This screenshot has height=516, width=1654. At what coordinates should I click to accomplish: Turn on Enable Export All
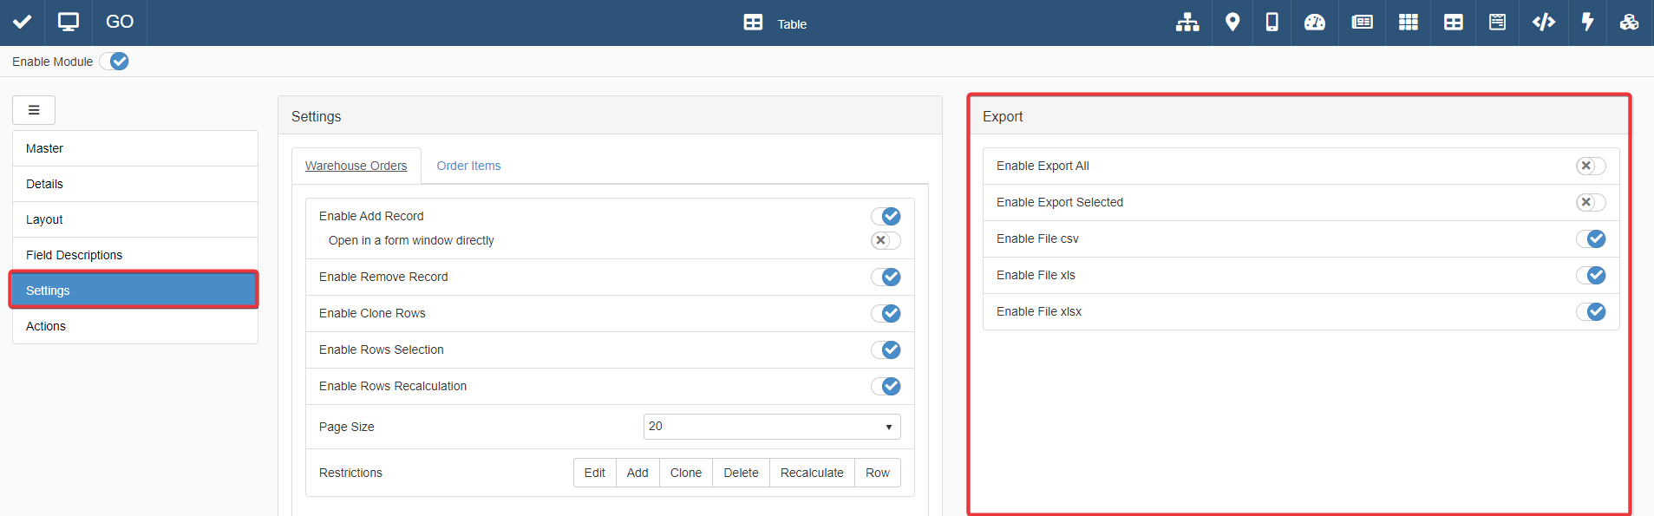coord(1590,166)
